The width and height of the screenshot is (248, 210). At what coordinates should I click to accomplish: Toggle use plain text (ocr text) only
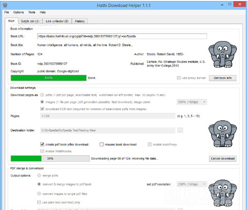coord(39,202)
